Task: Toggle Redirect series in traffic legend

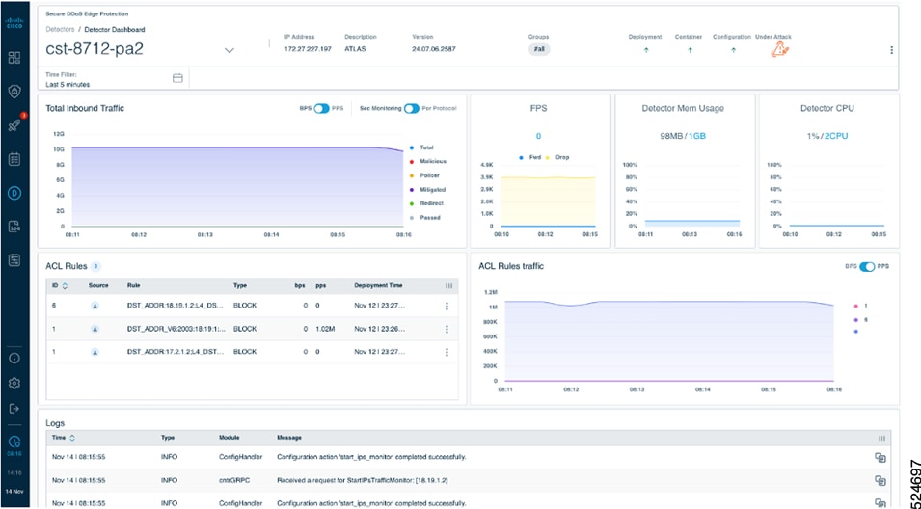Action: 426,203
